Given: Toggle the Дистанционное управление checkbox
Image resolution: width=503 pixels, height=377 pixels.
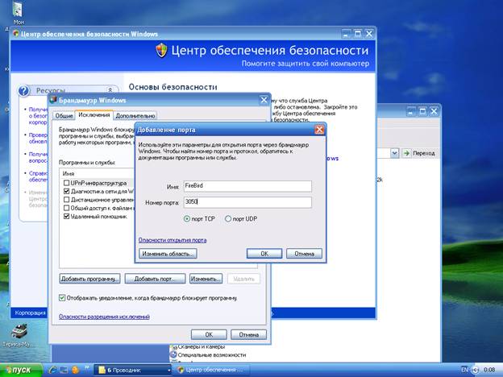Looking at the screenshot, I should tap(66, 200).
